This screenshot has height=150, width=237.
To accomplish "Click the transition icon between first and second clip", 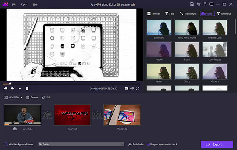I will (x=47, y=115).
